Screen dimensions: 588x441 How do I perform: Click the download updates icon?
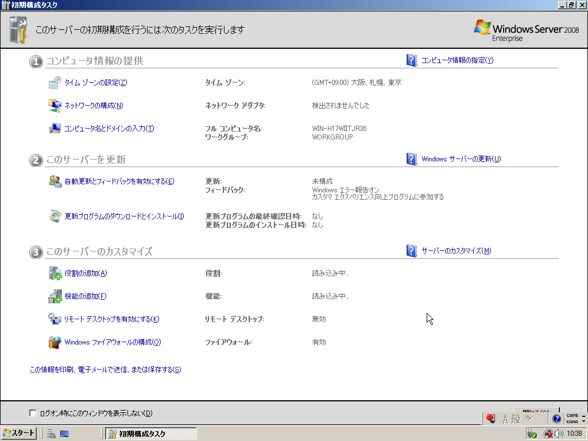[55, 216]
